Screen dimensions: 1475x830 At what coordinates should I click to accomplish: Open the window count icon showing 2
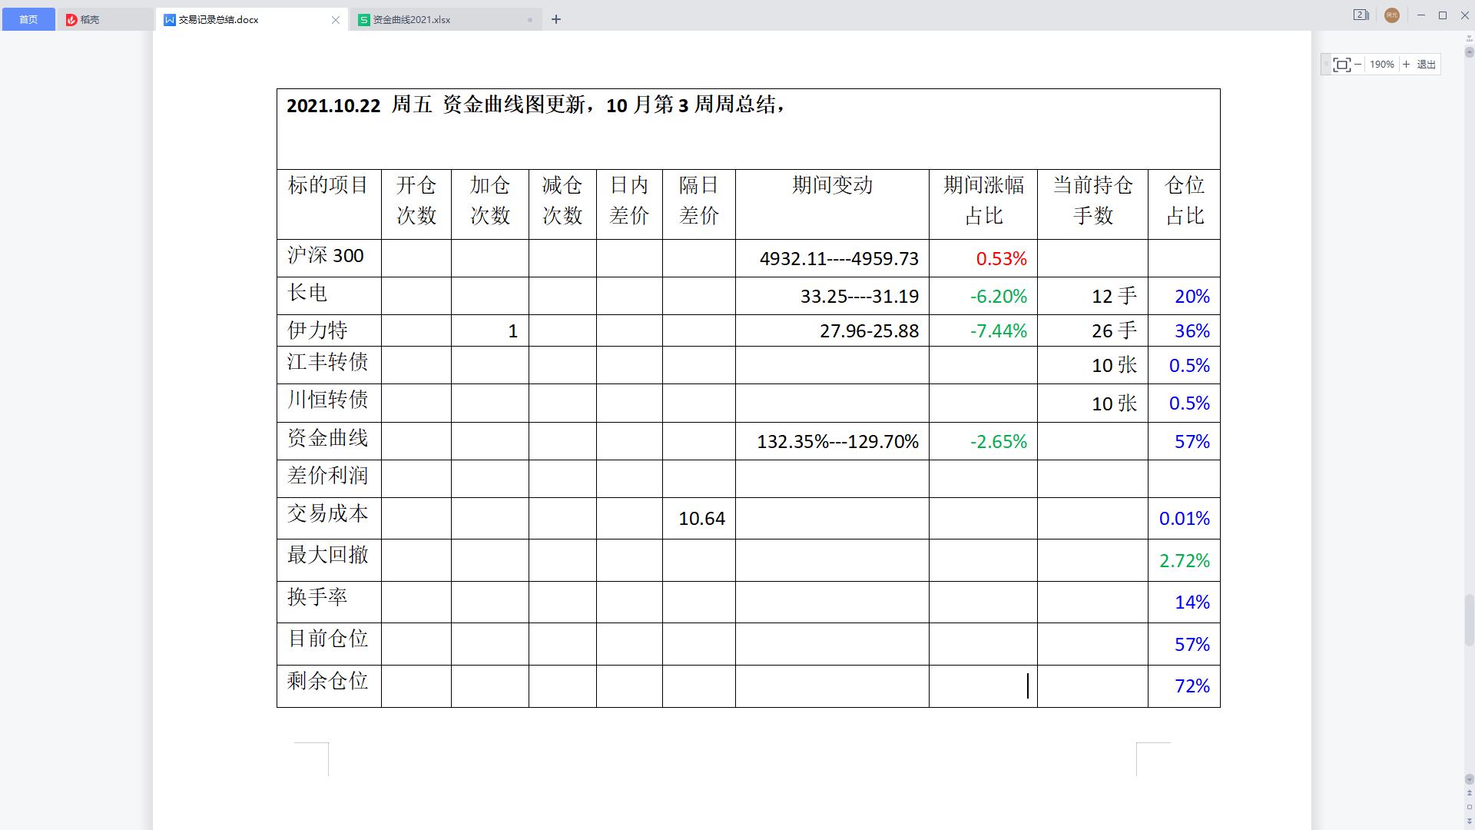tap(1361, 15)
